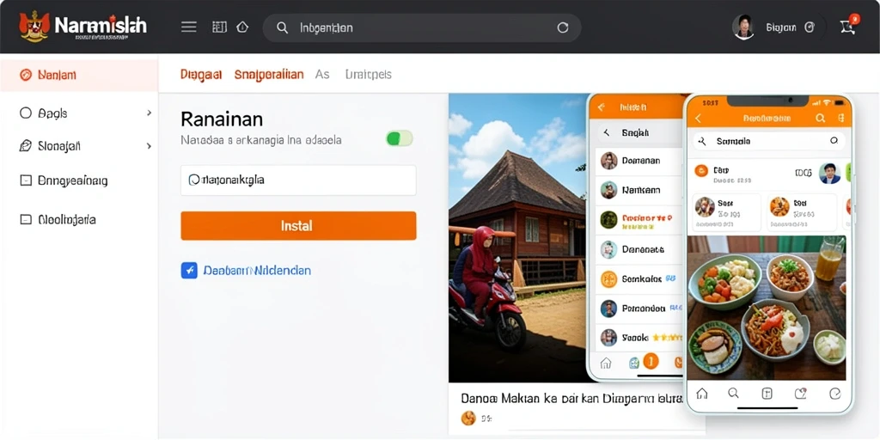Click the Dnngyeainag square icon in sidebar
Image resolution: width=880 pixels, height=440 pixels.
(25, 180)
